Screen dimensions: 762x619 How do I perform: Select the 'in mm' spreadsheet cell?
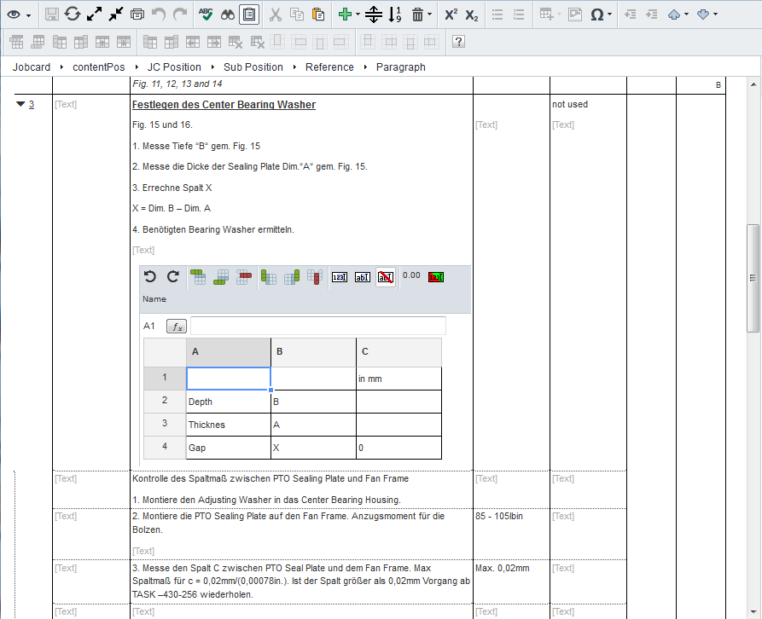[x=399, y=379]
